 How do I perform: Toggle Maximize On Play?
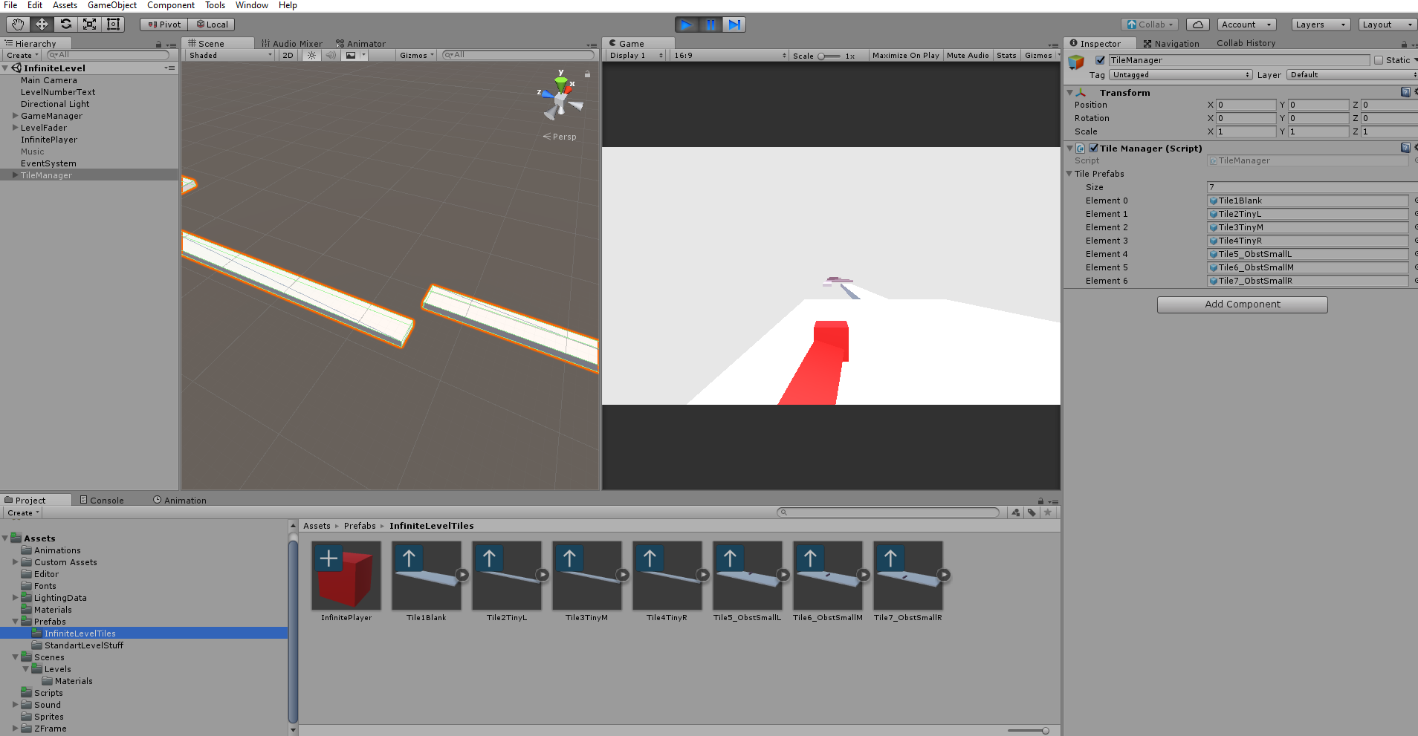point(905,56)
